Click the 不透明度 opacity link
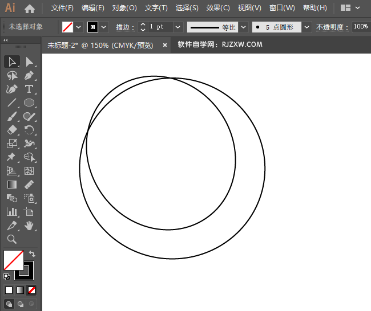The width and height of the screenshot is (371, 311). tap(332, 27)
